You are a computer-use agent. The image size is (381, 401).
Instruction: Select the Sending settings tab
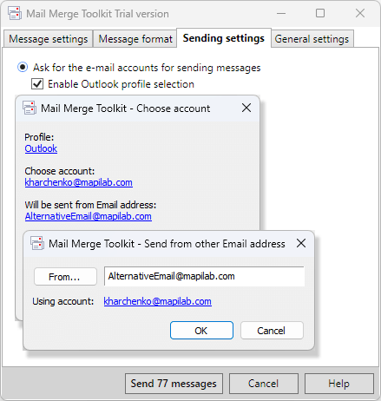point(224,38)
